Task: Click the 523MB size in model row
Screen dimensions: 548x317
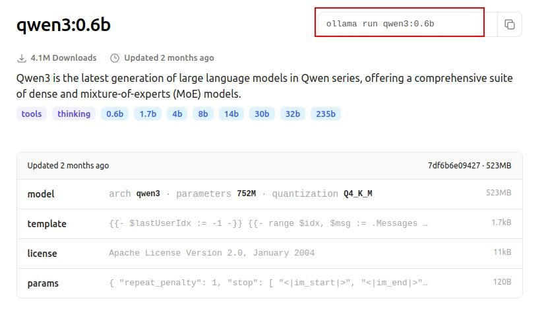Action: 499,193
